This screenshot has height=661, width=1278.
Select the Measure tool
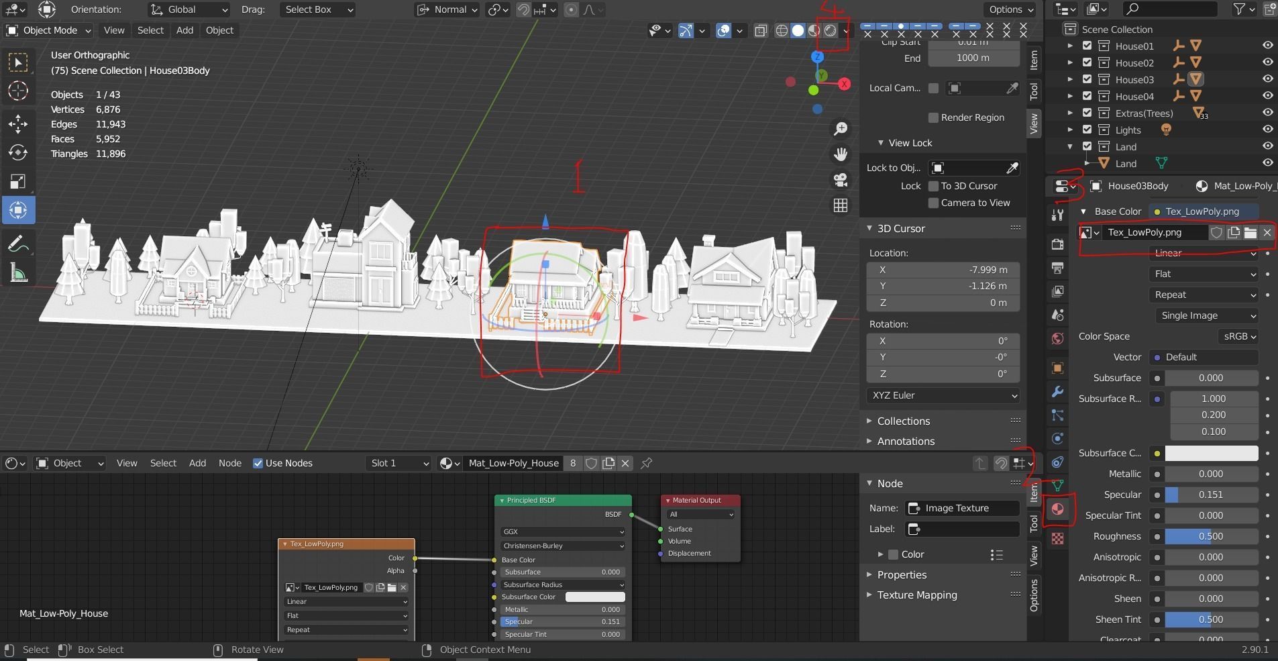[x=18, y=272]
